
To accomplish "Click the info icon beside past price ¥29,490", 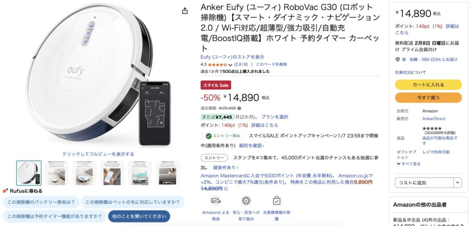I will pyautogui.click(x=239, y=108).
